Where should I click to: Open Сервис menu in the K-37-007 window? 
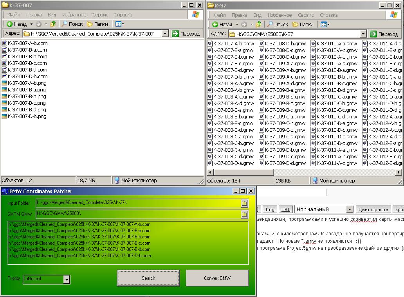tap(100, 15)
